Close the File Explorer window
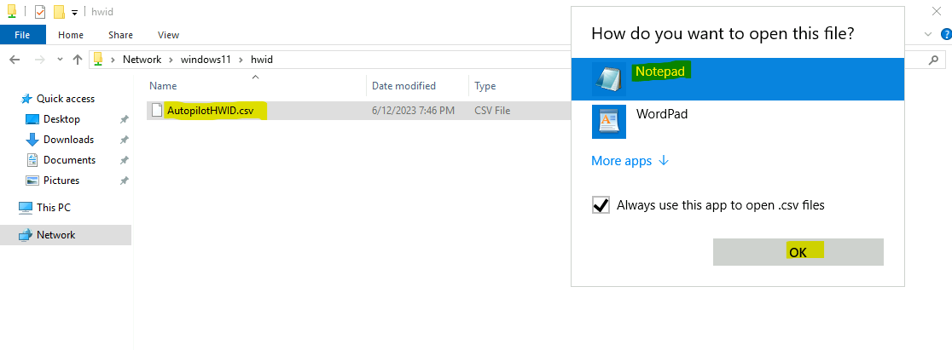 click(x=937, y=11)
